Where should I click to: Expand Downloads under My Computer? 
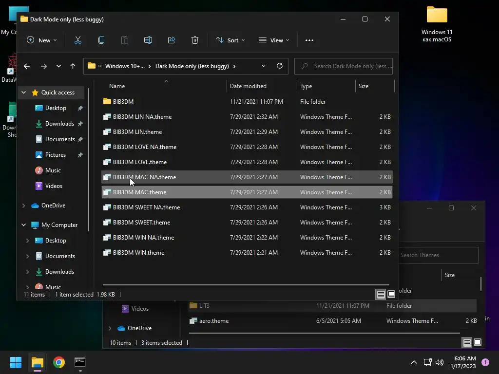pos(27,272)
